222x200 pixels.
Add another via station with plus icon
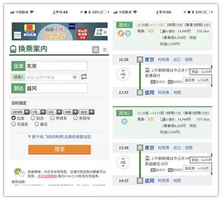point(75,77)
